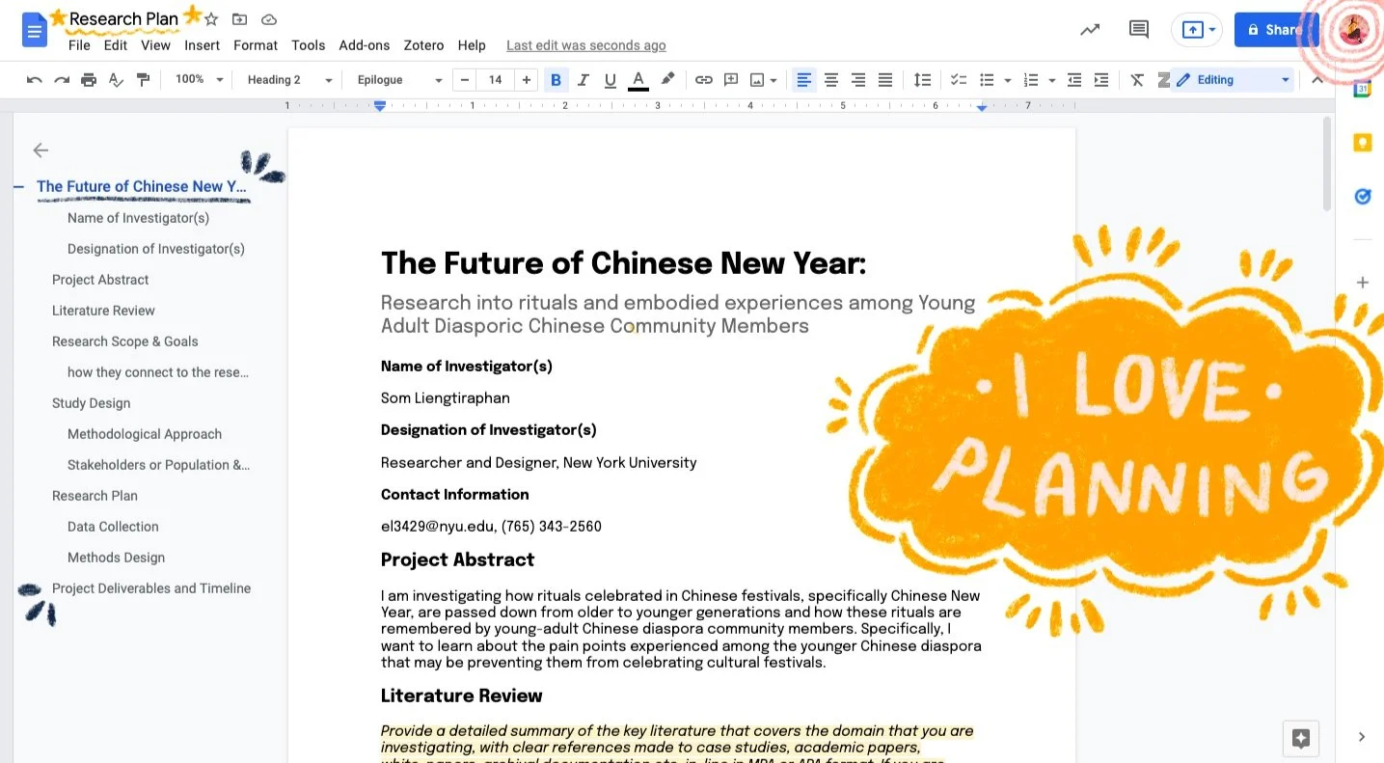Toggle the checklist
1384x763 pixels.
(x=959, y=80)
